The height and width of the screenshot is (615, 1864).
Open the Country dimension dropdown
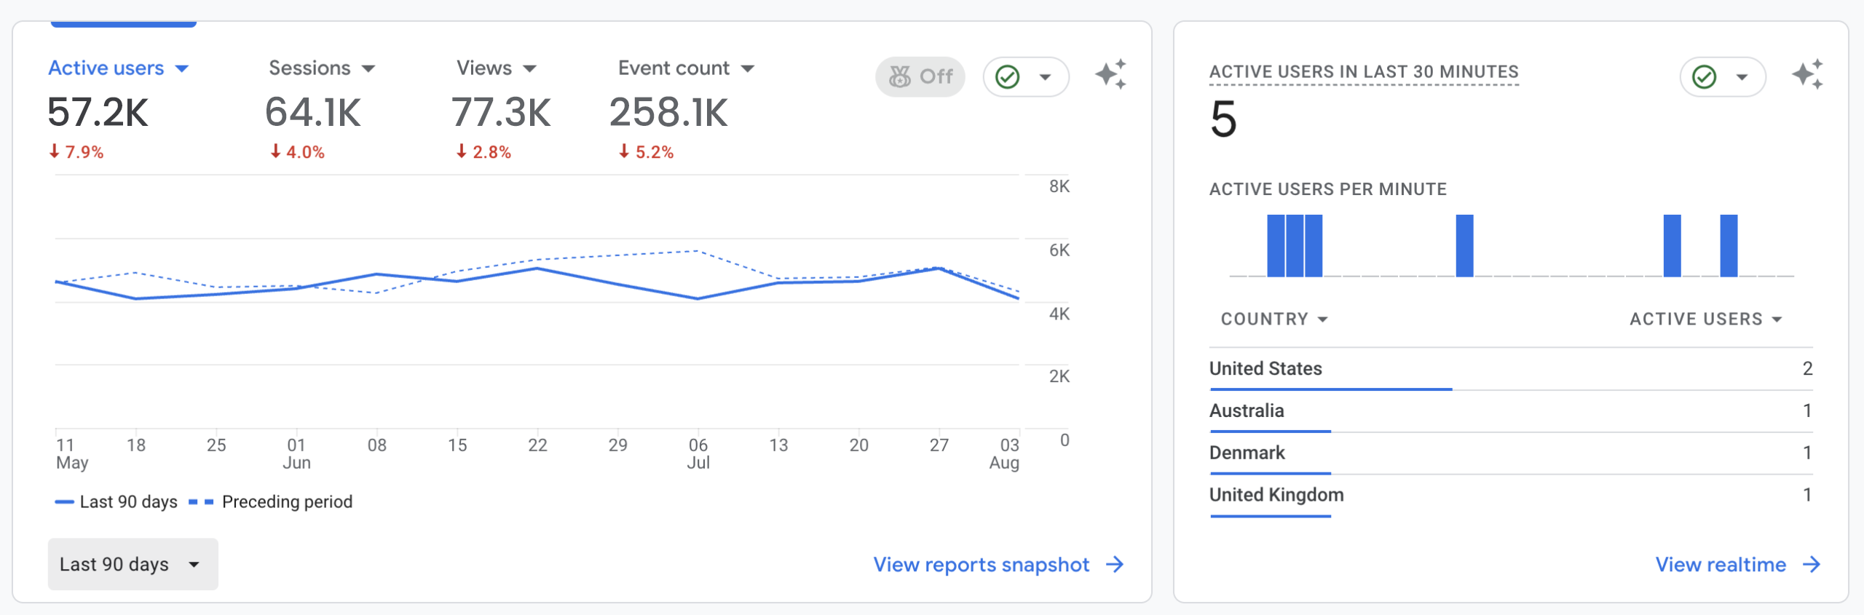point(1274,320)
